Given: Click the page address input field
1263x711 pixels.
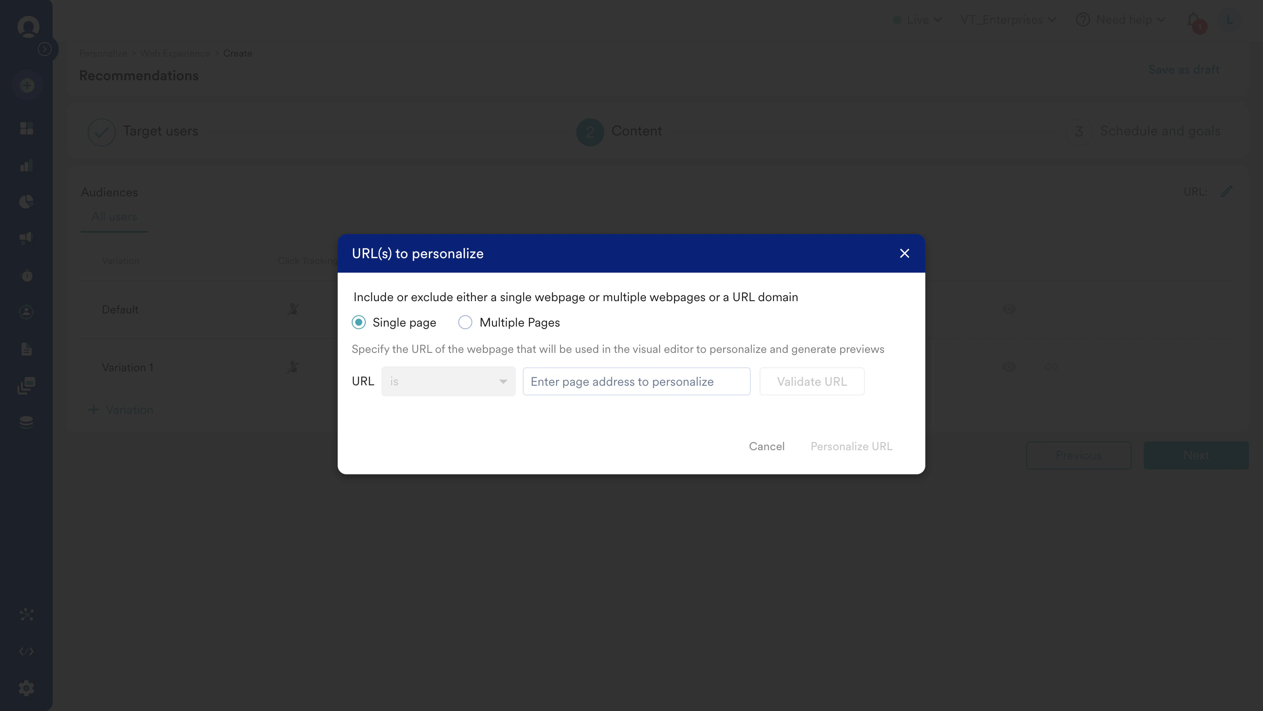Looking at the screenshot, I should [636, 381].
